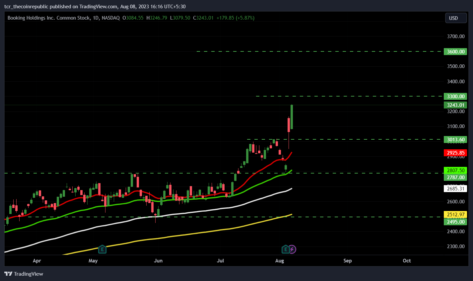Click the high value H3246.79
Image resolution: width=473 pixels, height=281 pixels.
[157, 18]
